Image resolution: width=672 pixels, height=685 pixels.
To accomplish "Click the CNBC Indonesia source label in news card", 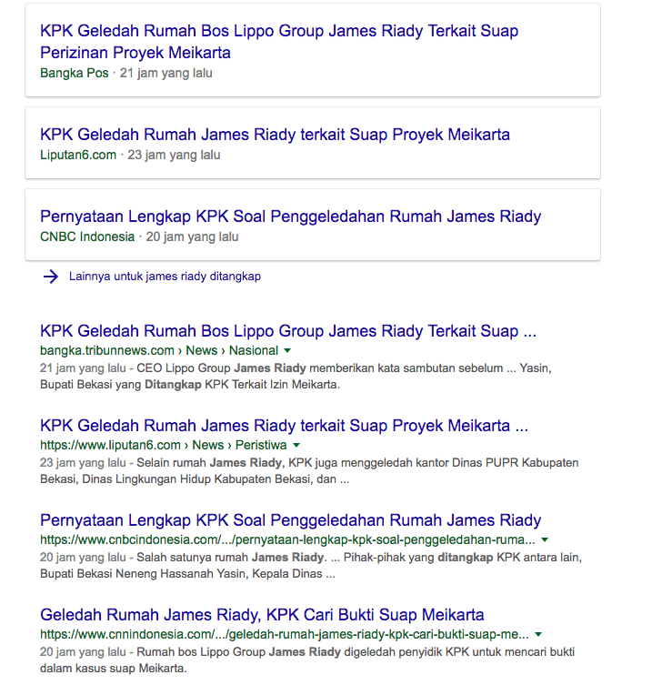I will (x=87, y=237).
